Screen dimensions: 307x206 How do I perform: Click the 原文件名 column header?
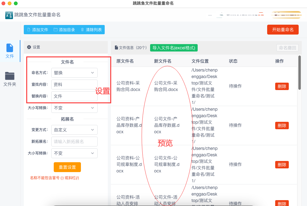click(125, 61)
